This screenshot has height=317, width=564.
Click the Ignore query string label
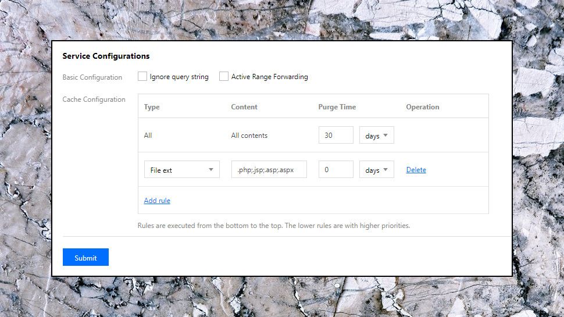point(179,77)
